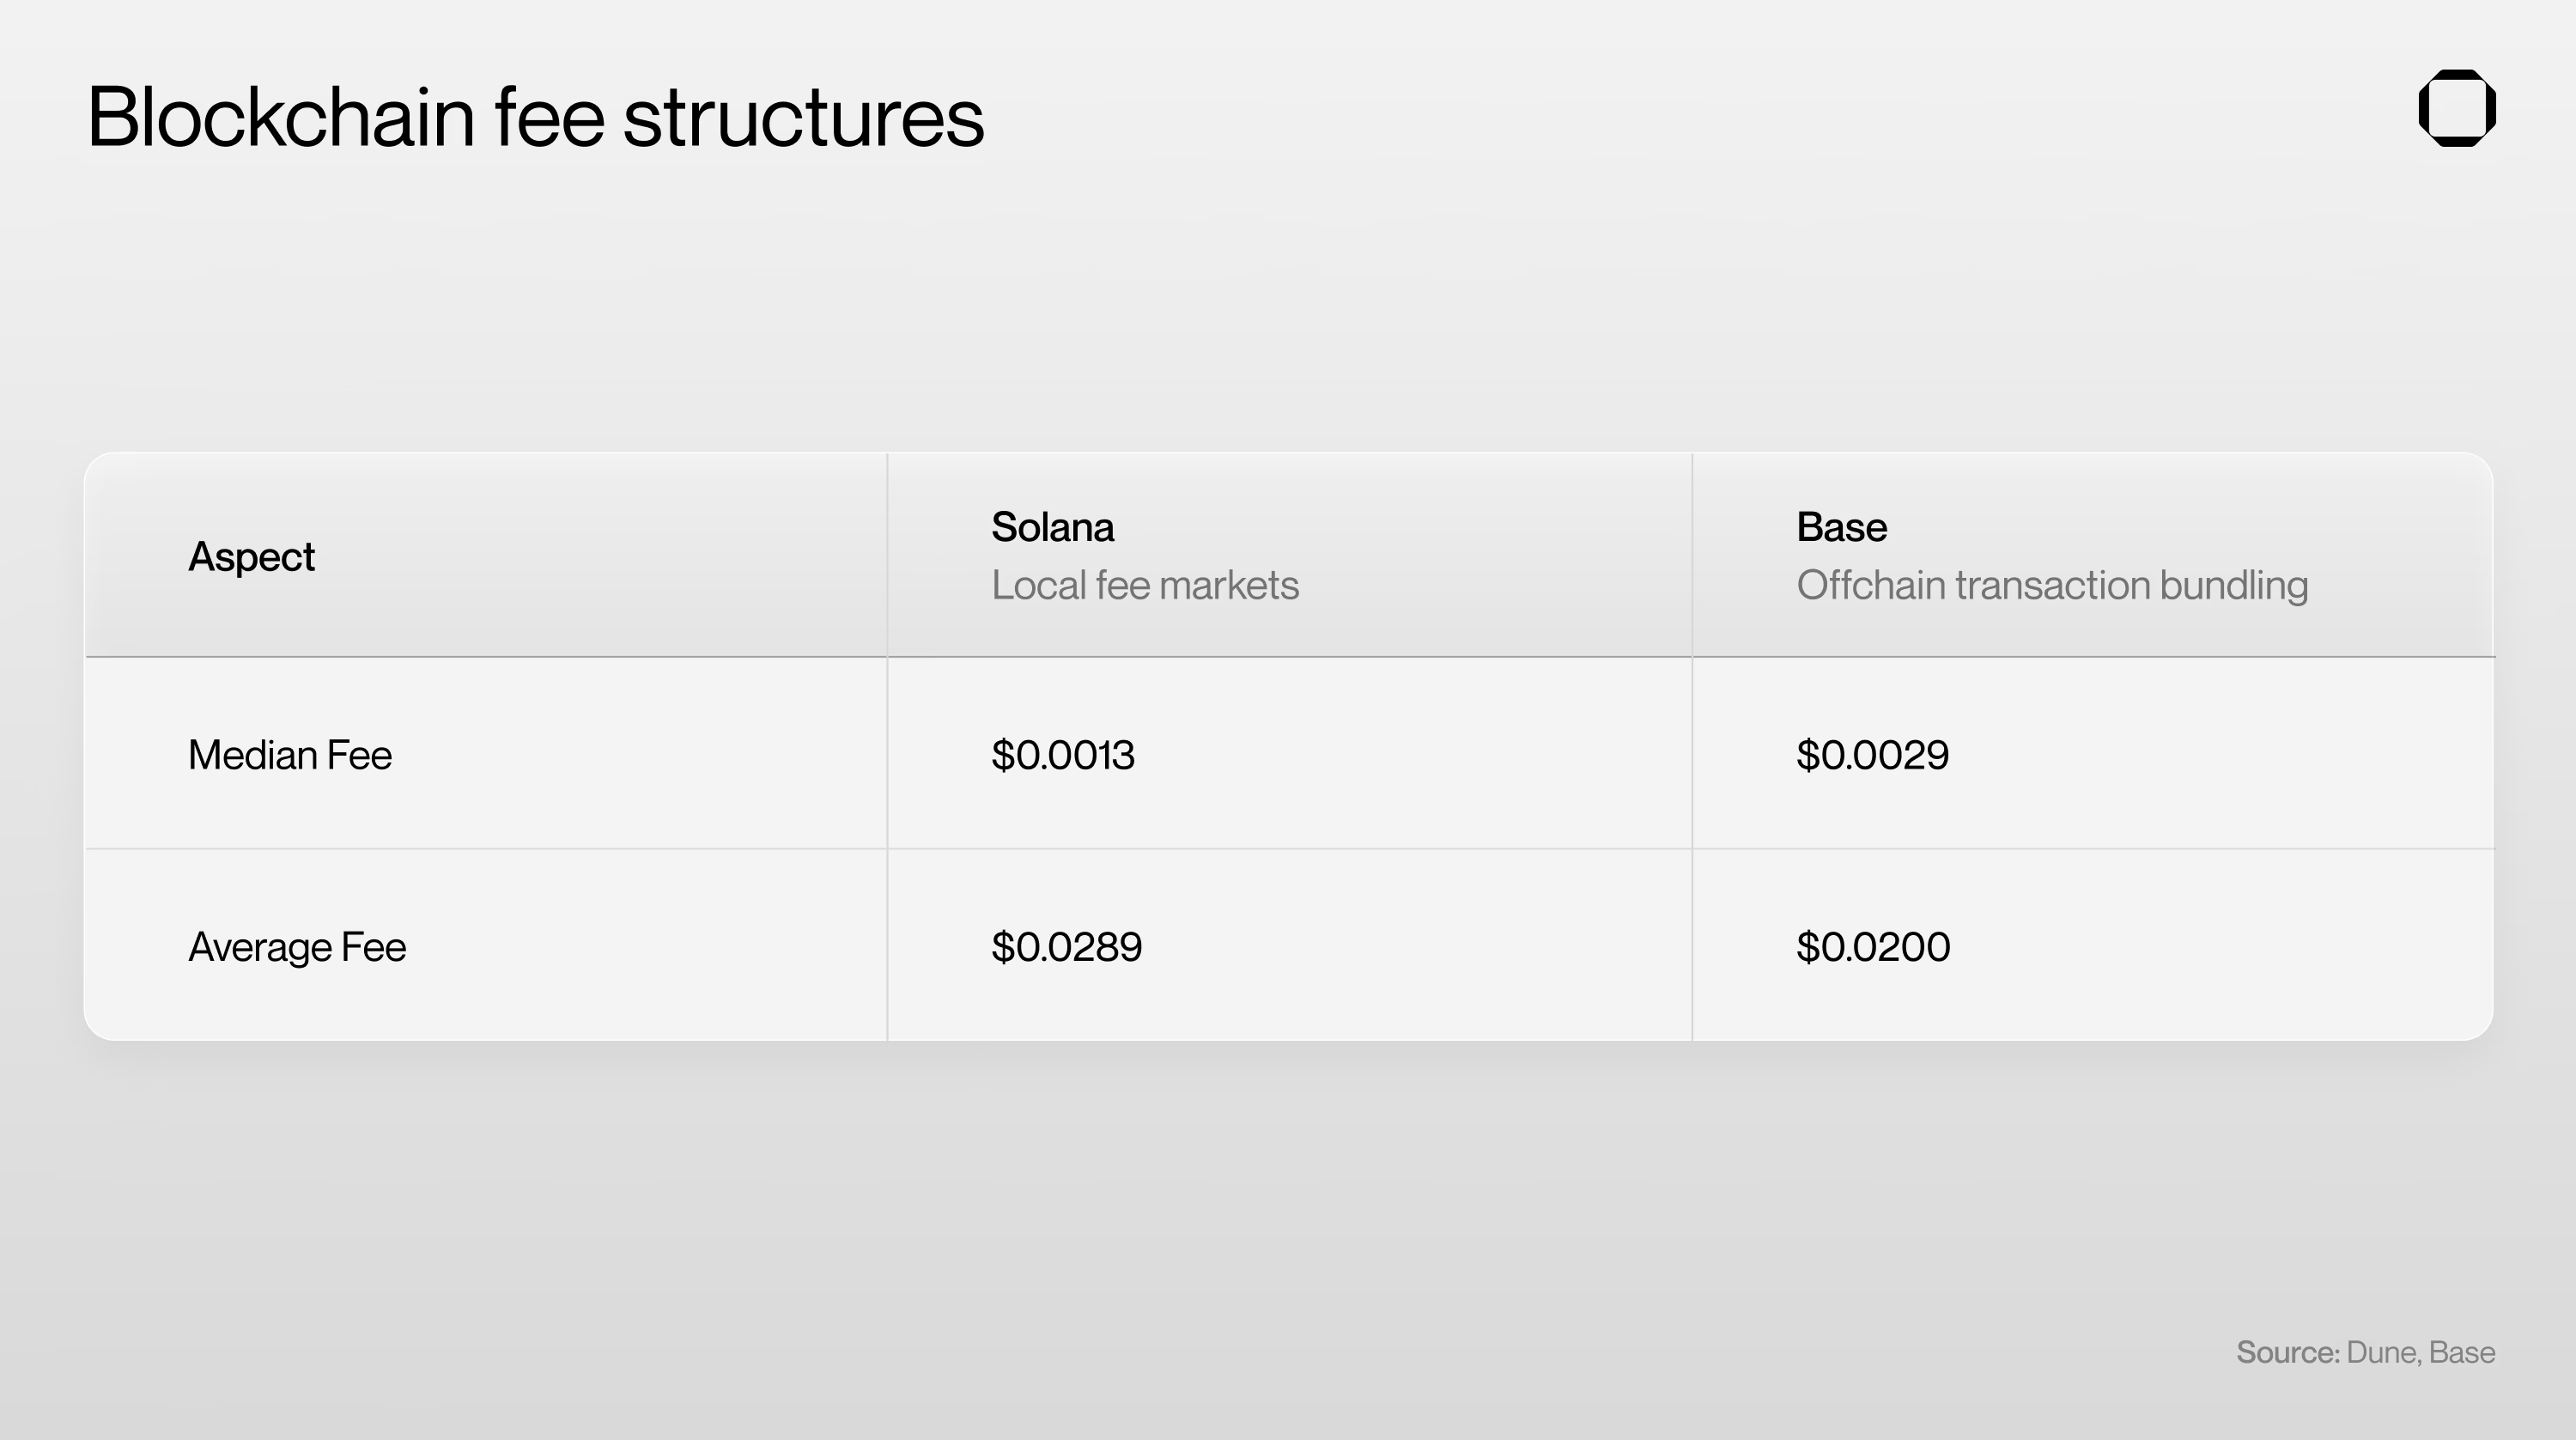Click the word "structures" in the title
The height and width of the screenshot is (1440, 2576).
[803, 117]
